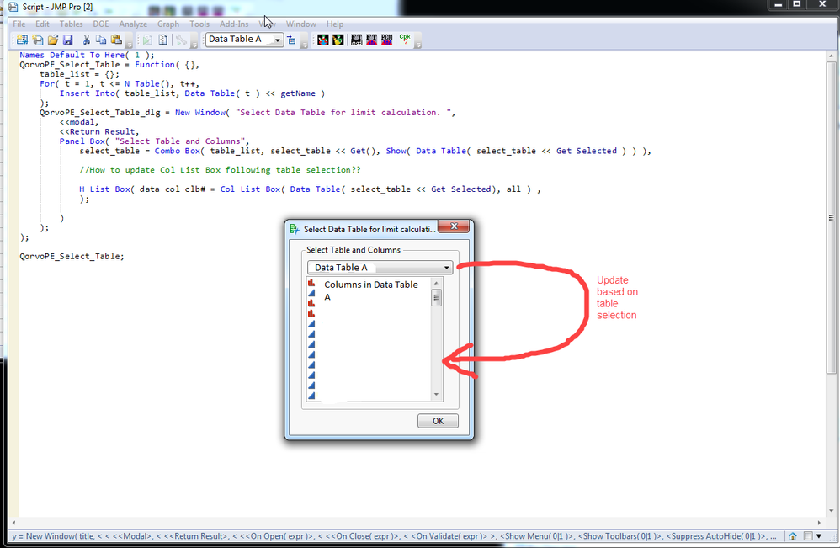This screenshot has width=840, height=548.
Task: Select 'Columns in Data Table' list row
Action: (x=370, y=285)
